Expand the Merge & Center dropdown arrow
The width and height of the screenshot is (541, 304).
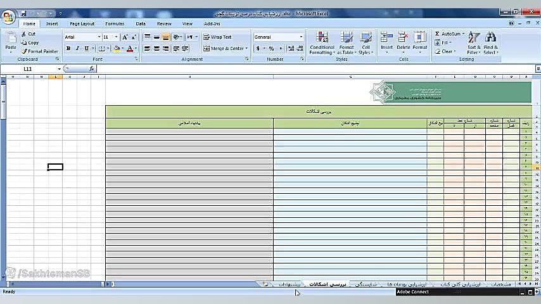[246, 48]
